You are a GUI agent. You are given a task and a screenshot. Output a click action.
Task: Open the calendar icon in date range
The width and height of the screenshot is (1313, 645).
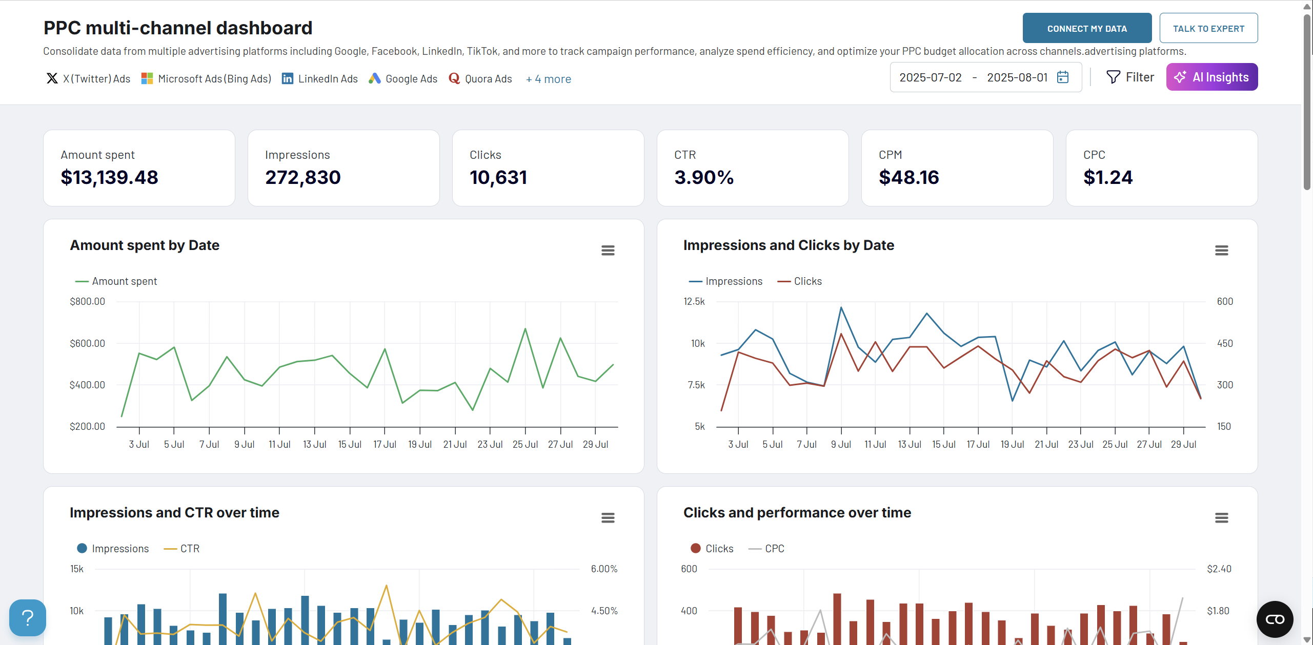[x=1063, y=77]
